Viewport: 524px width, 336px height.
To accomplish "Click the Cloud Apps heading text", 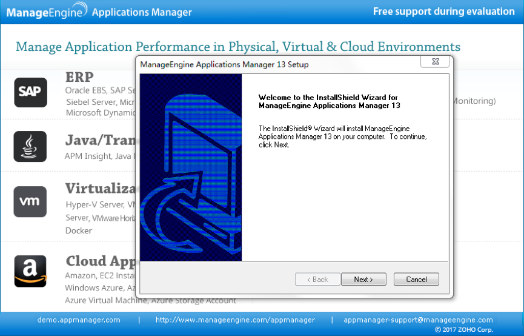I will (101, 261).
